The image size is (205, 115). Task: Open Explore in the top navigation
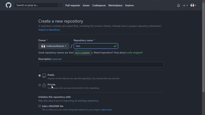129,5
